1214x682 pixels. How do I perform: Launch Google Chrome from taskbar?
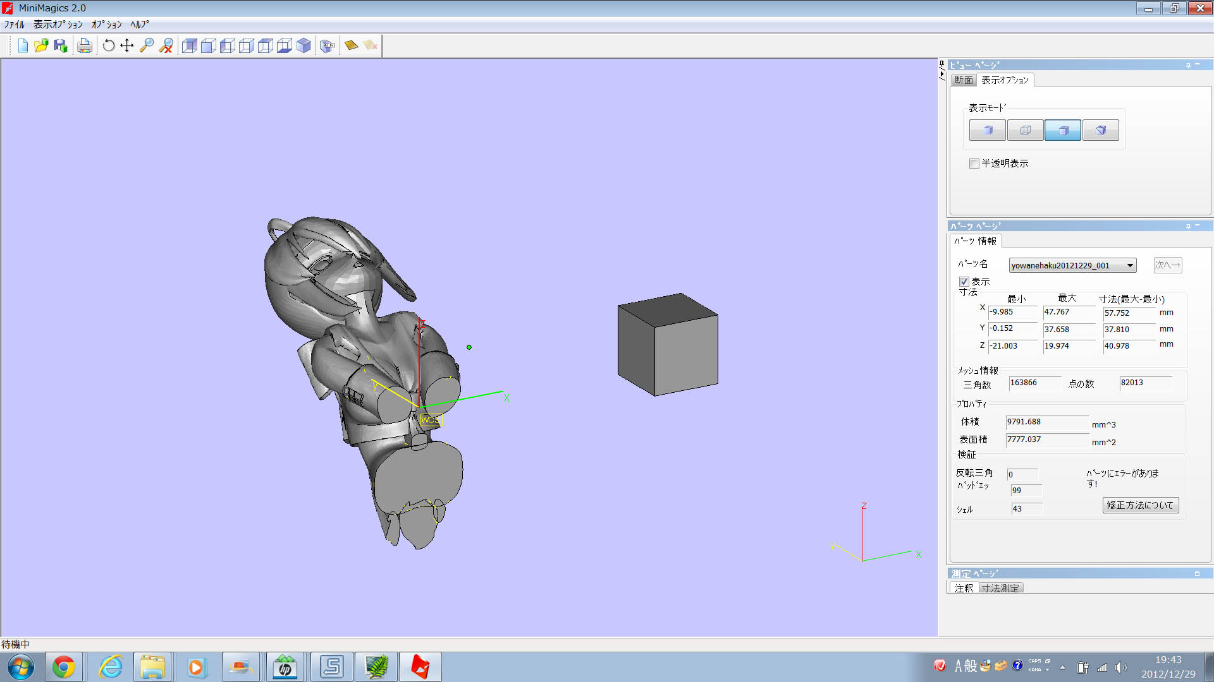63,667
